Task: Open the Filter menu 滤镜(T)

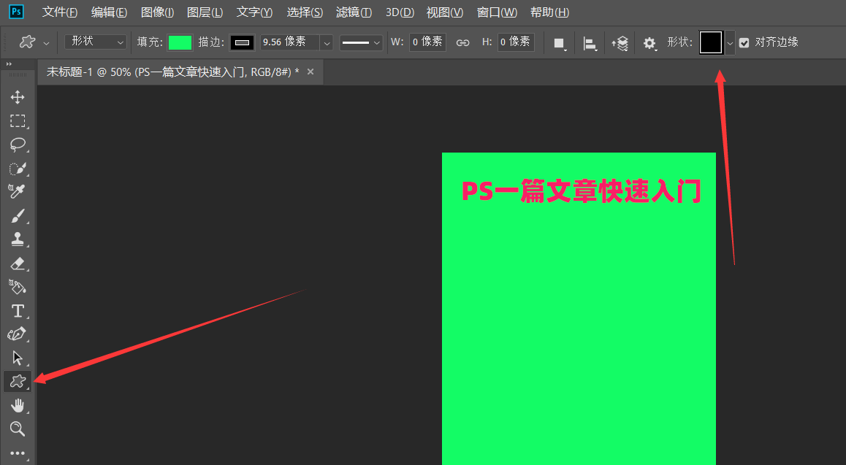Action: (x=354, y=12)
